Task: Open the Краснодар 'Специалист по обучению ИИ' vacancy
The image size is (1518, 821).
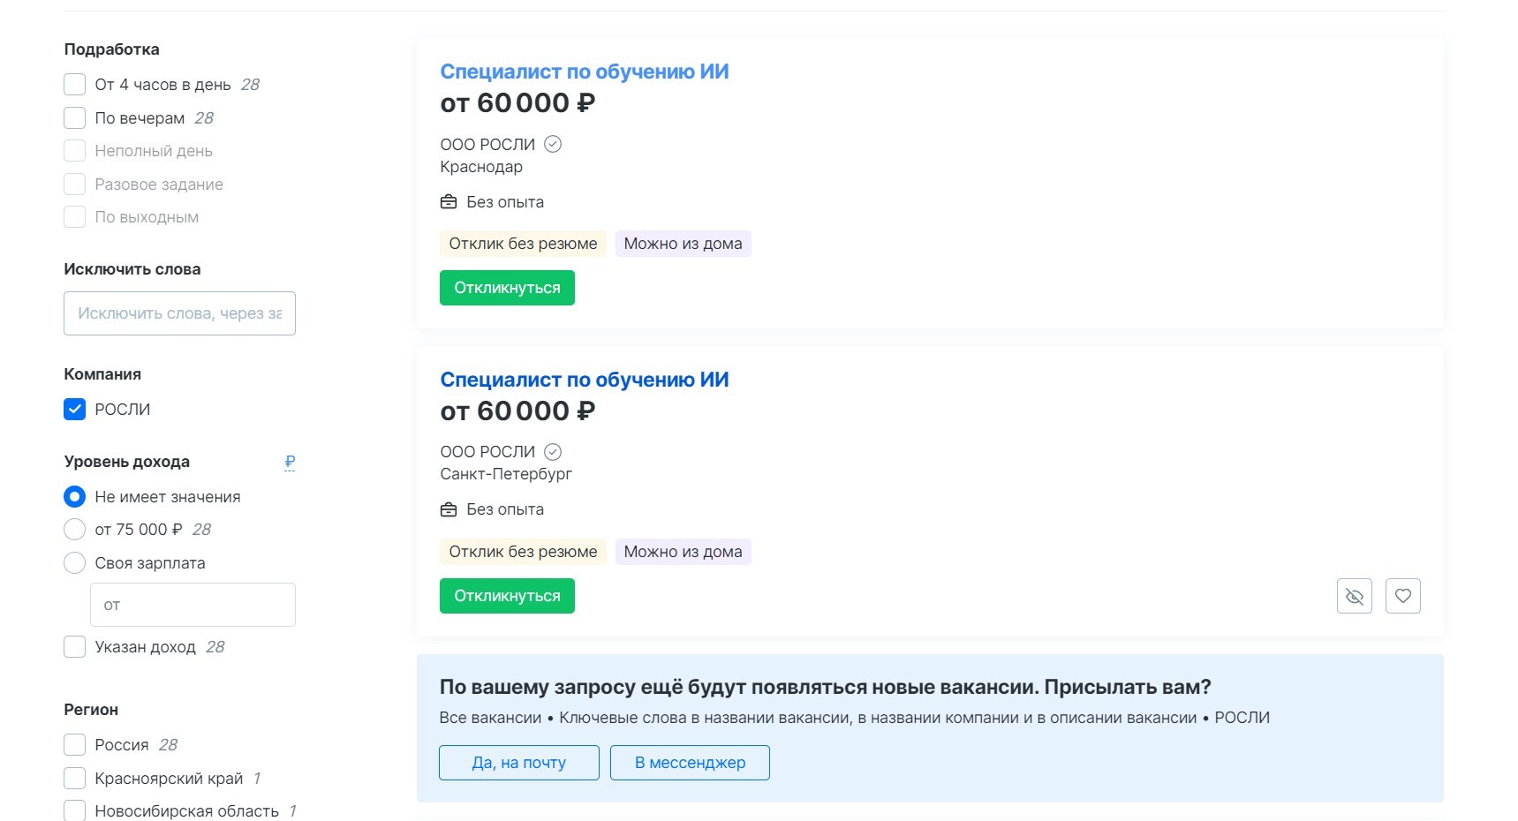Action: coord(585,72)
